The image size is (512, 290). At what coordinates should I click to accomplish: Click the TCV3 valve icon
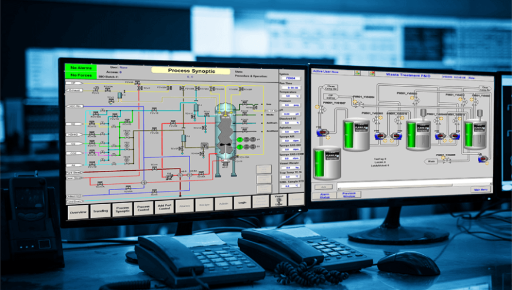coord(111,101)
